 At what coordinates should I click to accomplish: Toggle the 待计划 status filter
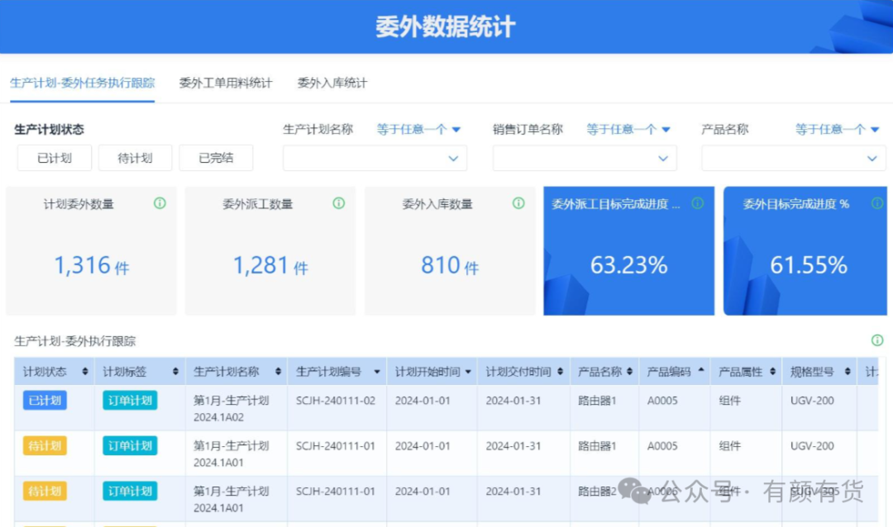(x=135, y=158)
